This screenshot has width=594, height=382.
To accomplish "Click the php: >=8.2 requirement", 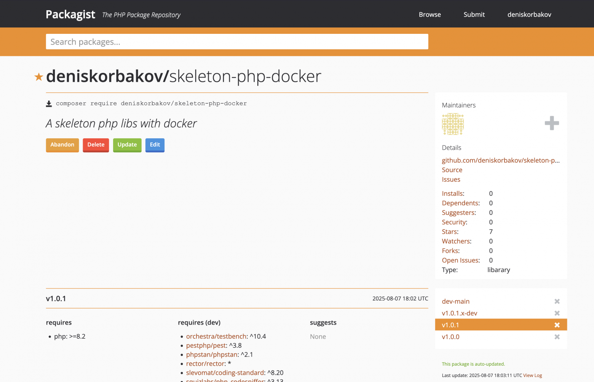I will (70, 336).
